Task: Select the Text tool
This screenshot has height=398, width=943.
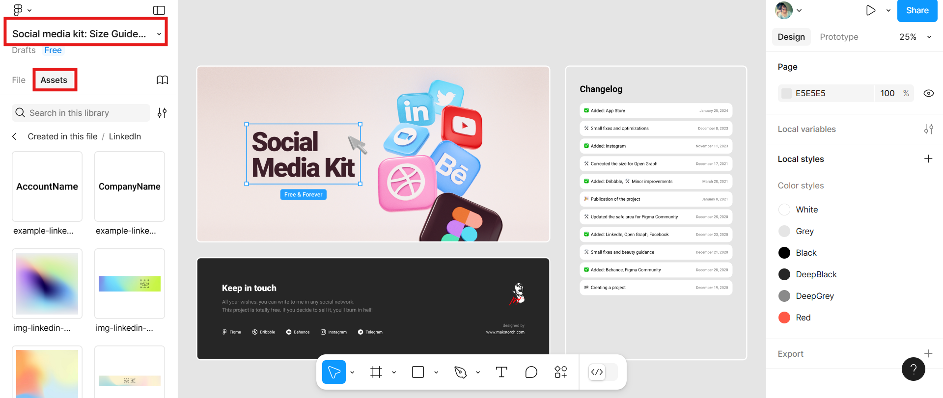Action: [501, 372]
